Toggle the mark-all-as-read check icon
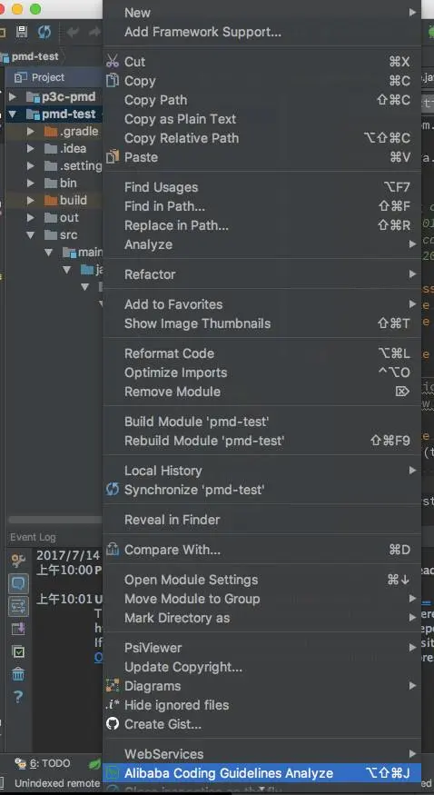The height and width of the screenshot is (795, 434). click(18, 651)
